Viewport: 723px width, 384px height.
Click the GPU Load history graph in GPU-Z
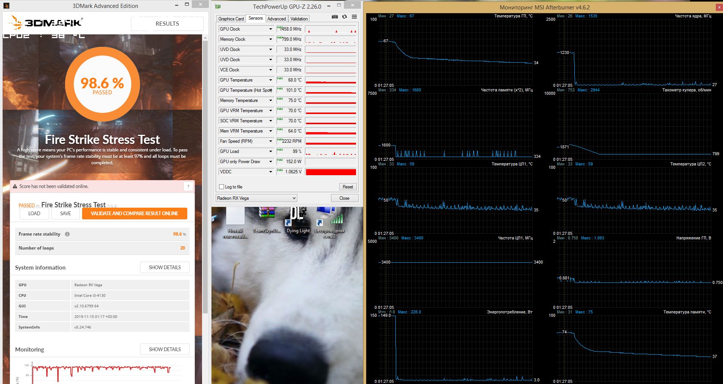click(x=331, y=151)
